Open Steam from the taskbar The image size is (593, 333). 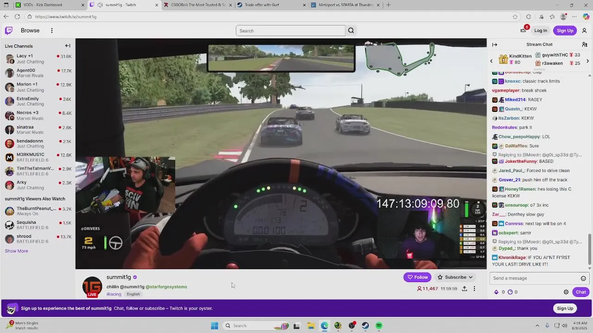pos(366,326)
